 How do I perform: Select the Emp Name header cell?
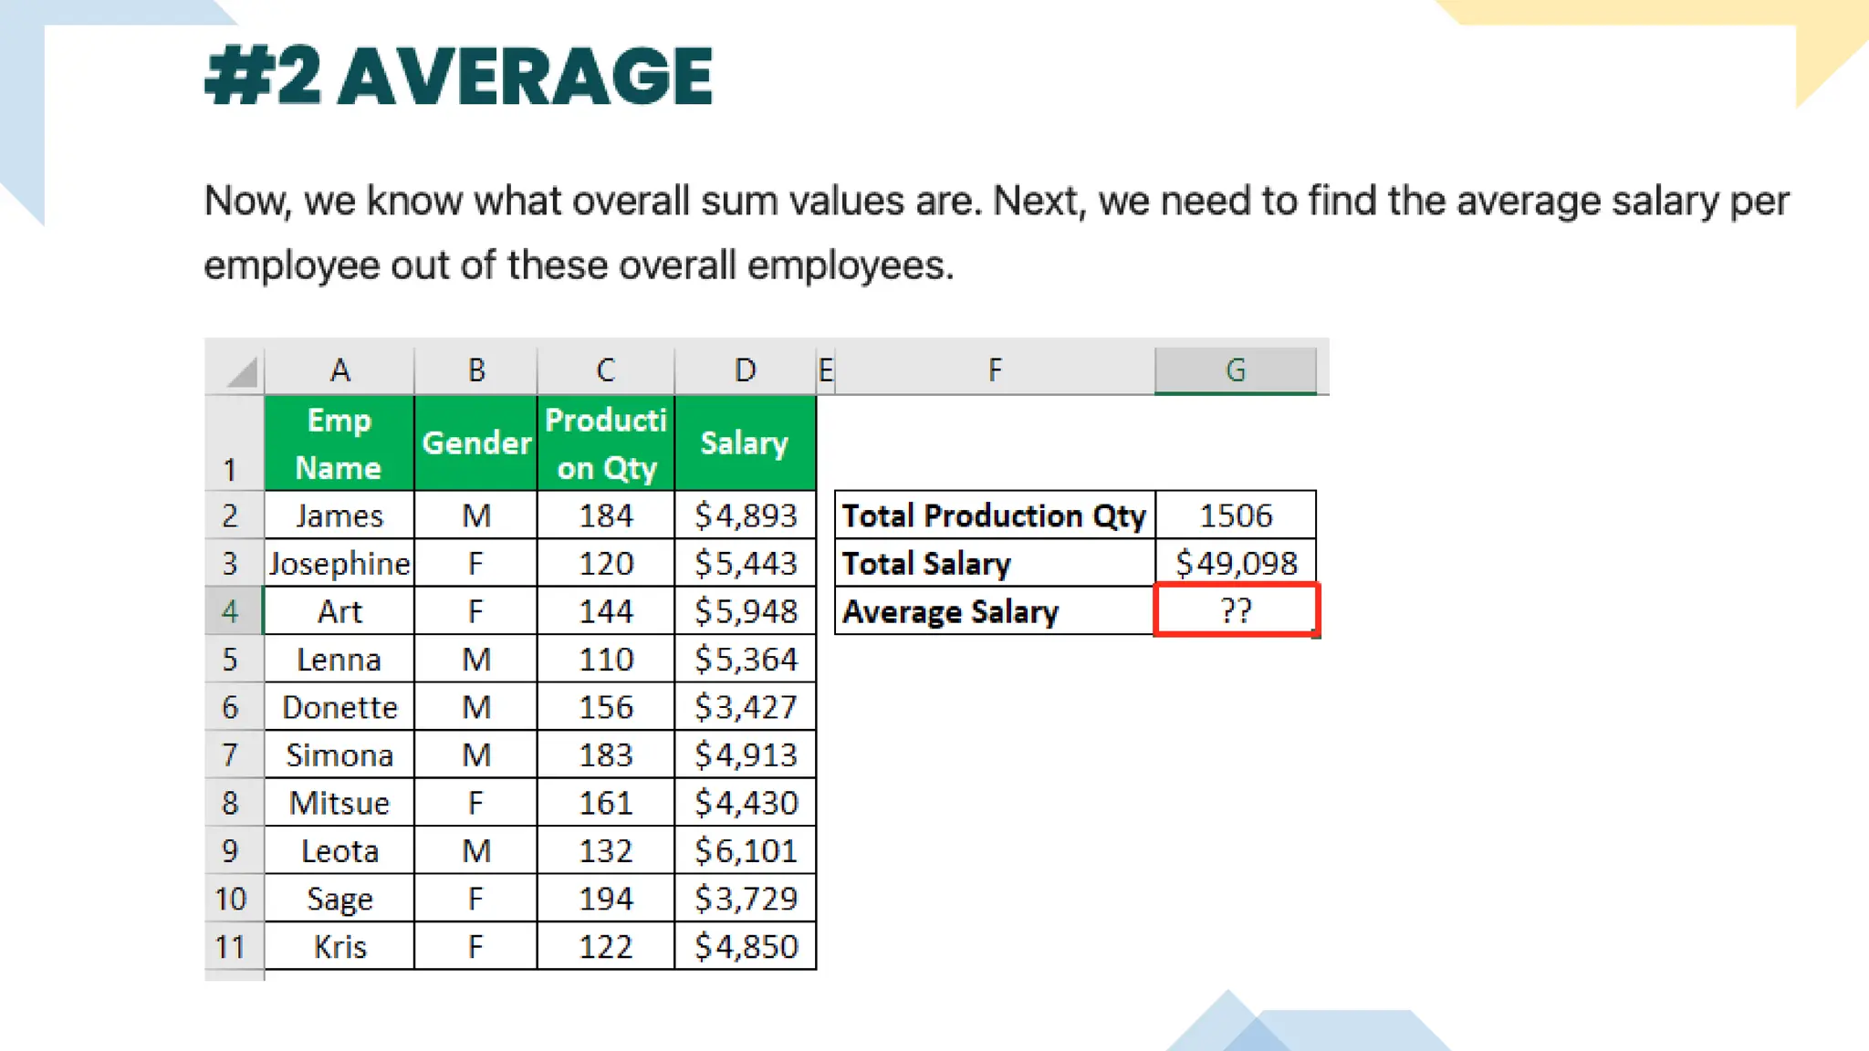coord(339,443)
